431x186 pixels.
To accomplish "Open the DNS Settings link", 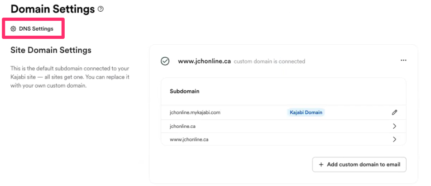I will (x=36, y=29).
